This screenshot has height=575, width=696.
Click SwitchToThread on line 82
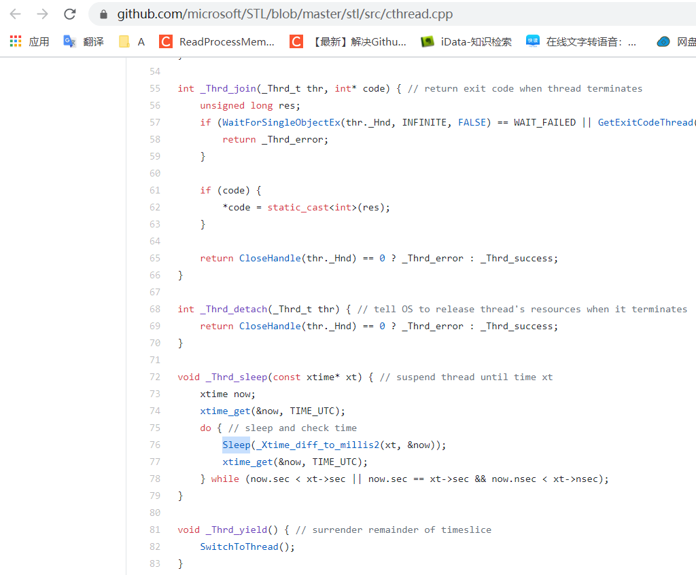pyautogui.click(x=239, y=546)
